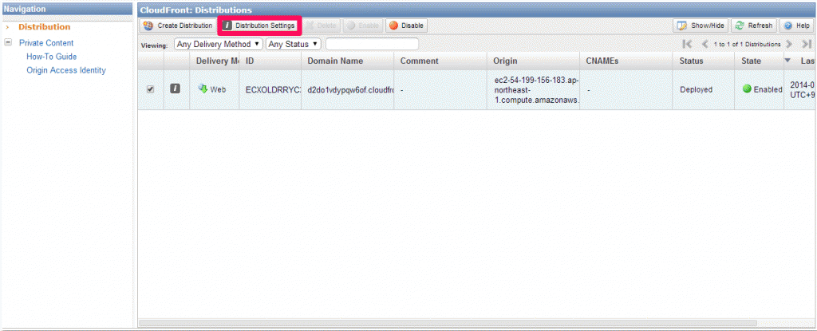This screenshot has width=817, height=331.
Task: Open the Show/Hide columns menu
Action: click(701, 26)
